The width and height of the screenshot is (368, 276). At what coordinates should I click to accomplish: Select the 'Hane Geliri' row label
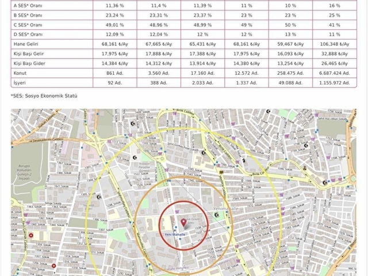(x=26, y=44)
